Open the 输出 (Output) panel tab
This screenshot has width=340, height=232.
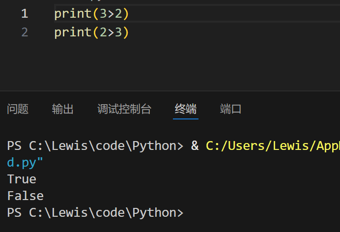[x=63, y=109]
